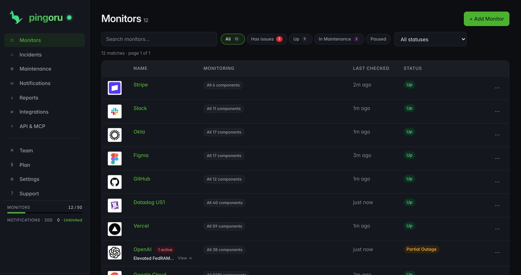This screenshot has height=275, width=521.
Task: Go to Incidents in the sidebar
Action: [45, 55]
